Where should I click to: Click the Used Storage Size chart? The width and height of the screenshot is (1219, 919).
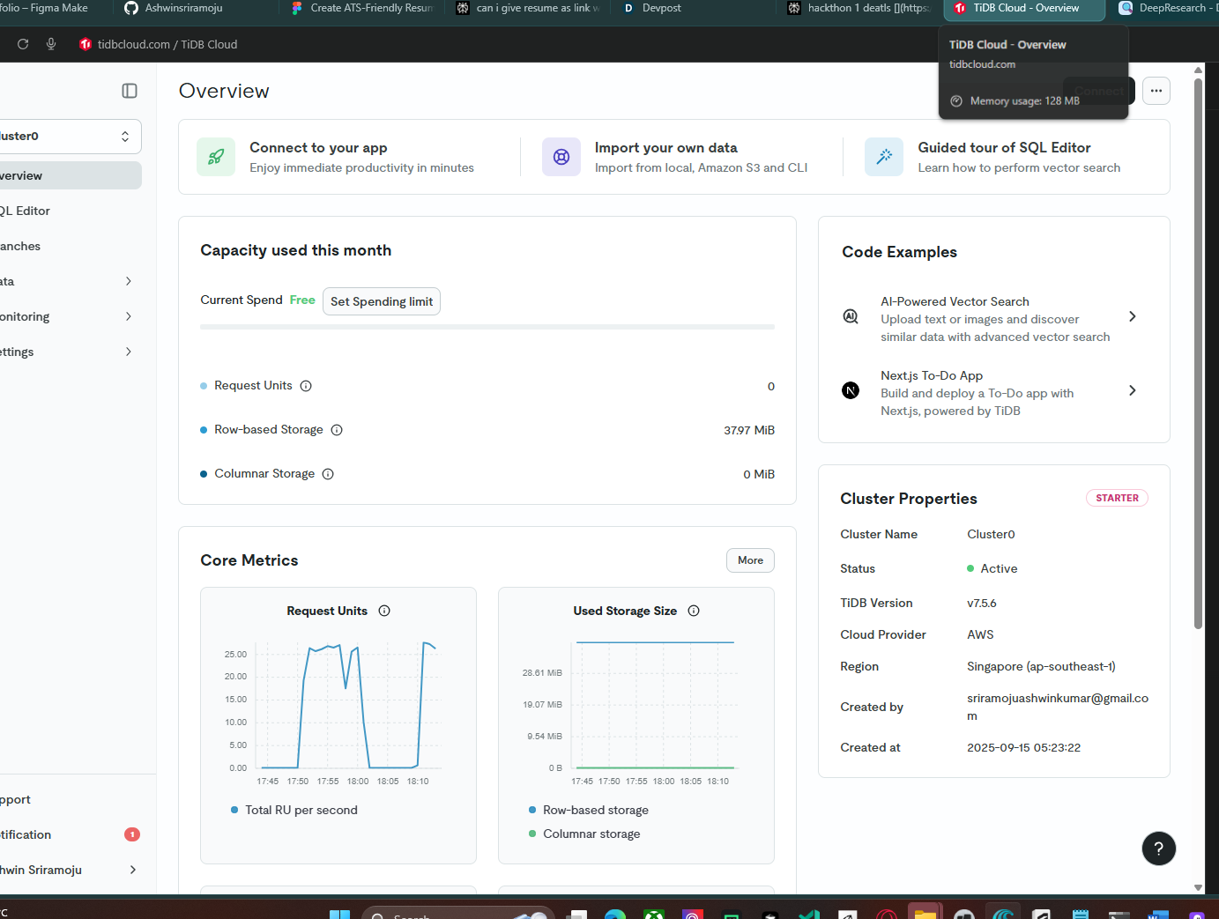click(x=652, y=705)
